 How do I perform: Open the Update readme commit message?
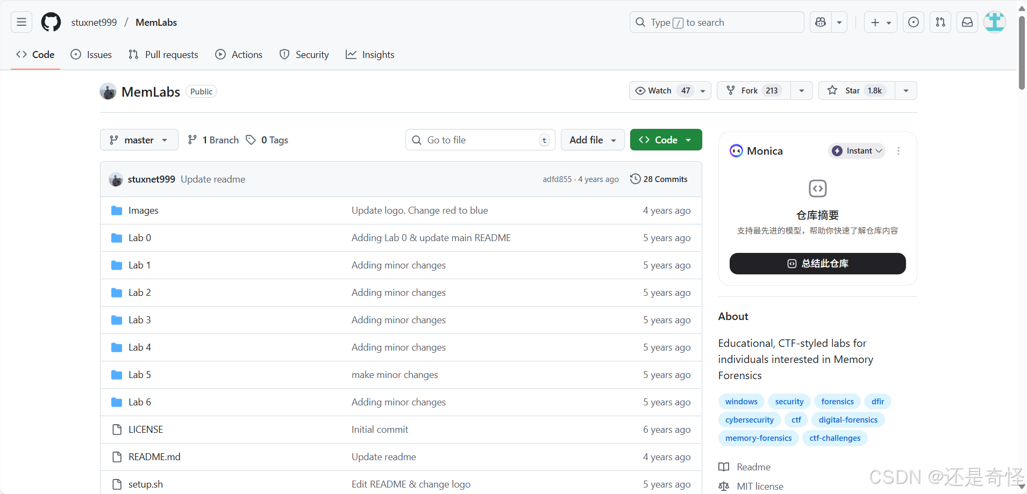pos(213,179)
